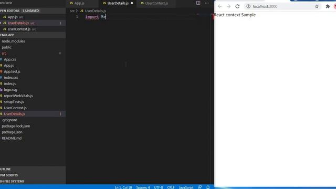Open index.css in the explorer
The width and height of the screenshot is (336, 189).
point(33,78)
